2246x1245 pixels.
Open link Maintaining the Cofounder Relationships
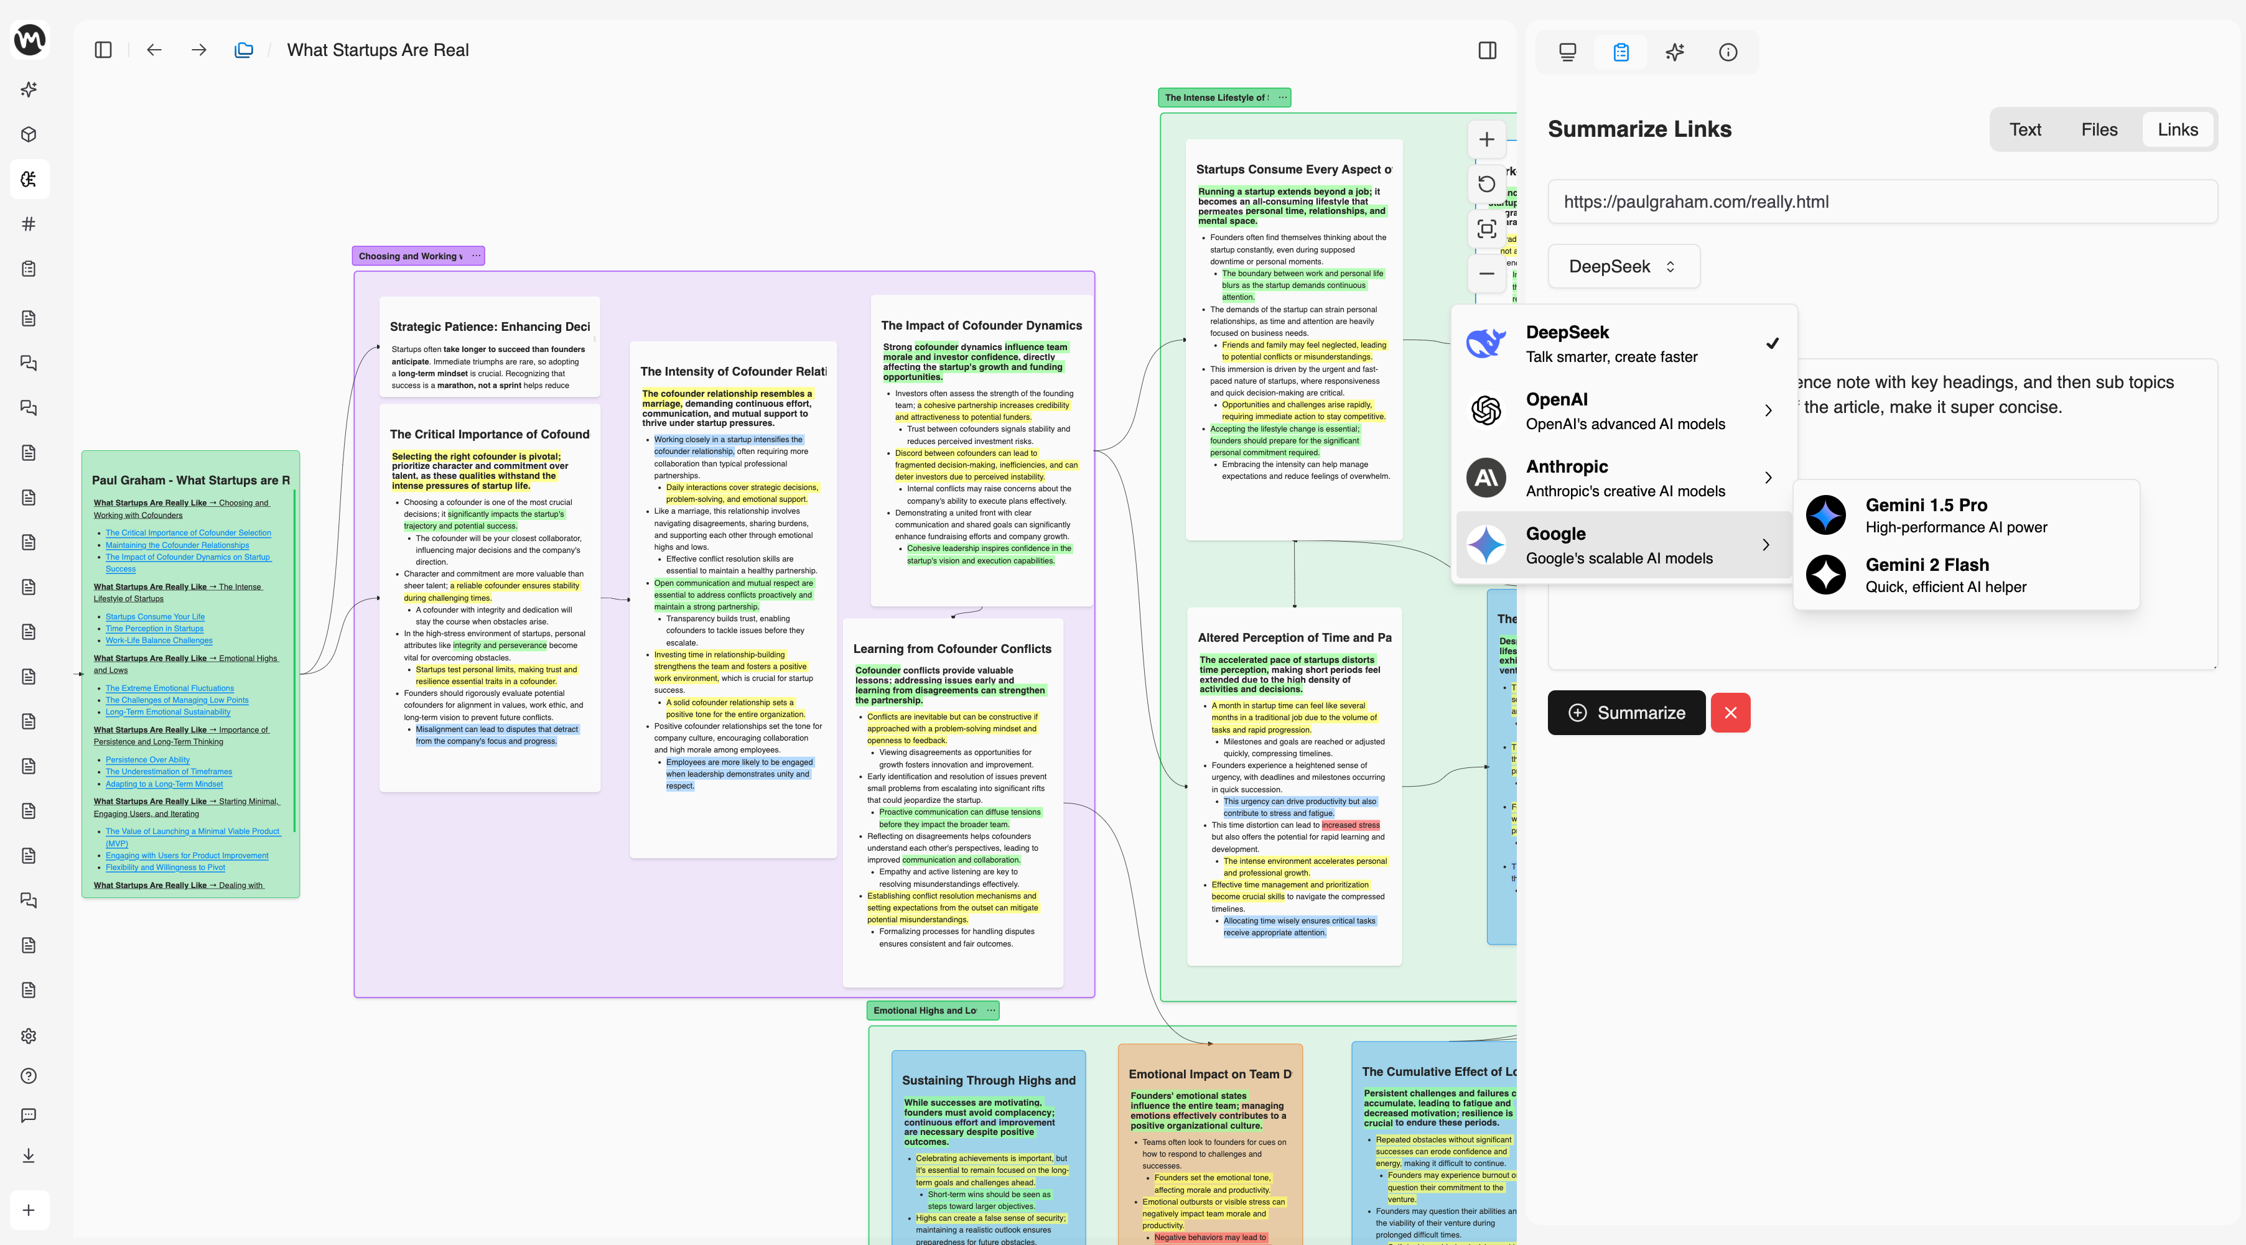[x=177, y=545]
